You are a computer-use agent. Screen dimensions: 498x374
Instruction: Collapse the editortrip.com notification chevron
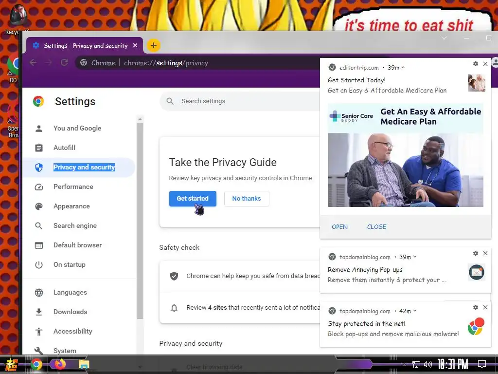(403, 67)
